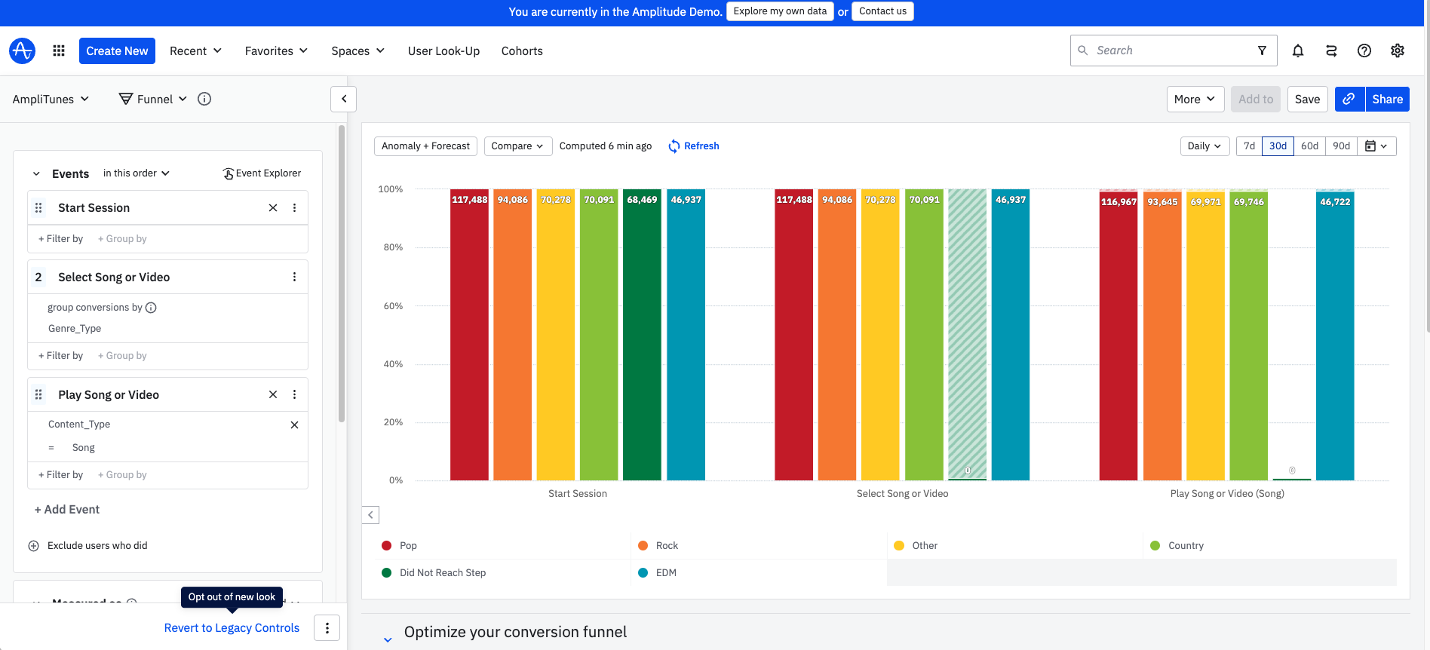
Task: Click the Create New button
Action: (117, 51)
